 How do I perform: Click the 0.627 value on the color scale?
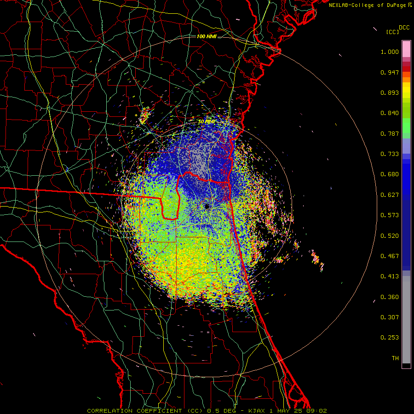[x=390, y=195]
